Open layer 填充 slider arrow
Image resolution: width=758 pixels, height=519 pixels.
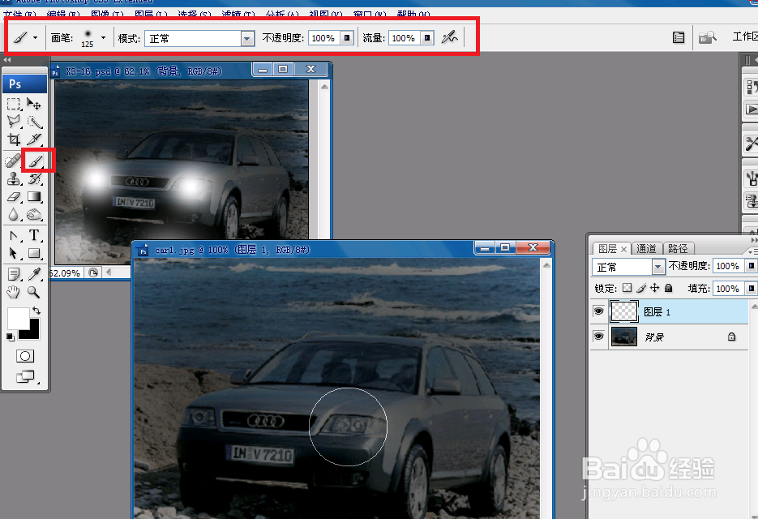coord(751,288)
